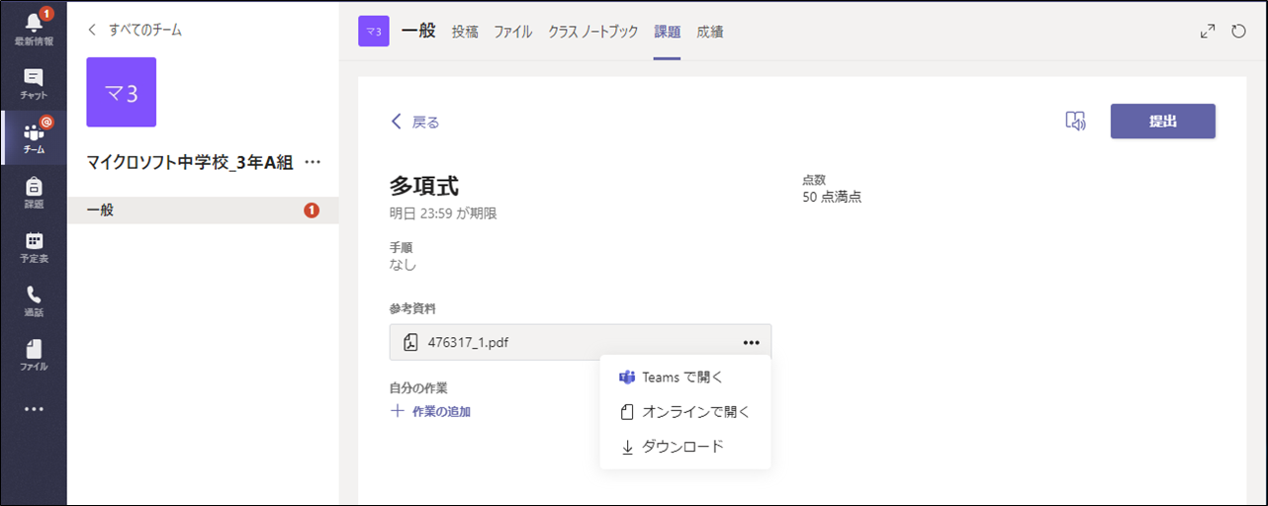Switch to the クラス ノートブック tab
Image resolution: width=1268 pixels, height=506 pixels.
tap(593, 32)
